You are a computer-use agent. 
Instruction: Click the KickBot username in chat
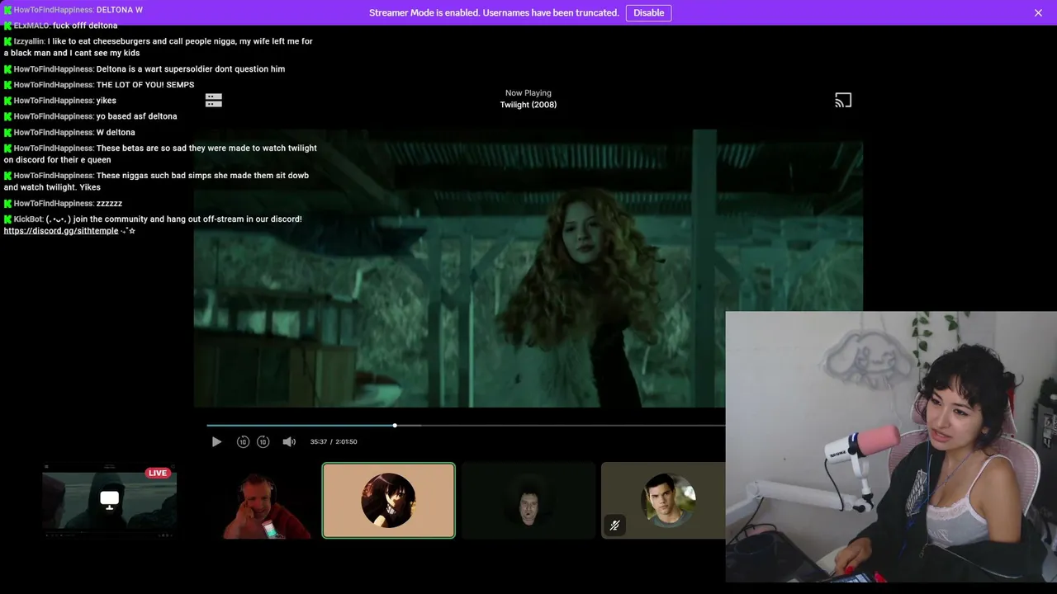(28, 219)
